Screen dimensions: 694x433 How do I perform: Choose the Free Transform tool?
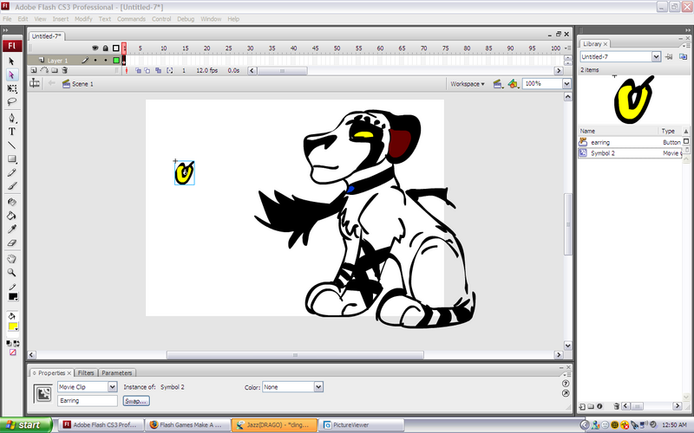(x=12, y=88)
